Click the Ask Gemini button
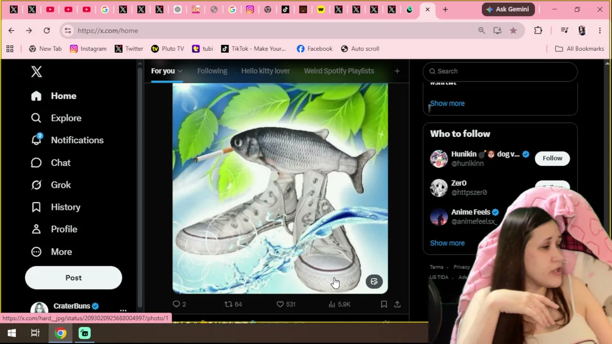This screenshot has height=344, width=612. pyautogui.click(x=508, y=10)
